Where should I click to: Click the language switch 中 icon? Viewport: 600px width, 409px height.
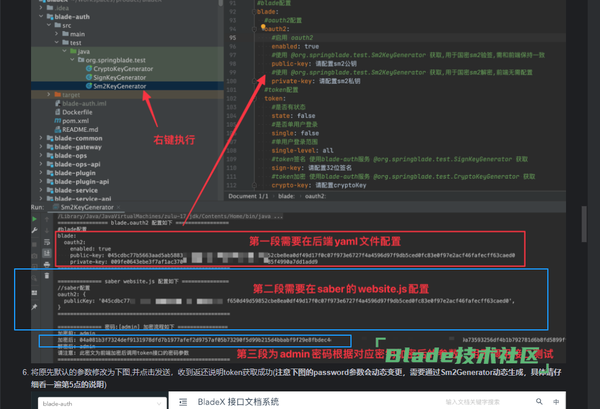pyautogui.click(x=556, y=402)
